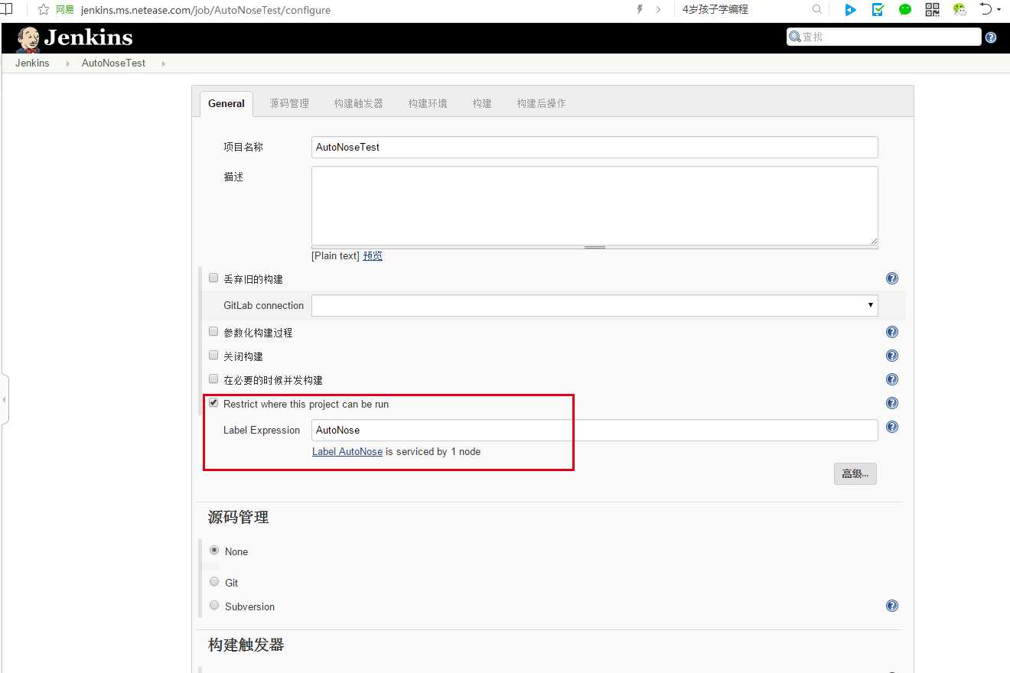
Task: Open the dropdown arrow beside the undo icon
Action: coord(999,11)
